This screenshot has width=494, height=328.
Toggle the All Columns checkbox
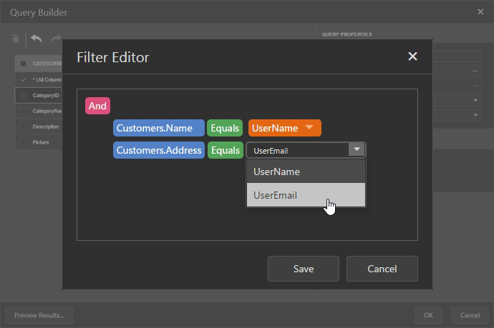point(23,79)
